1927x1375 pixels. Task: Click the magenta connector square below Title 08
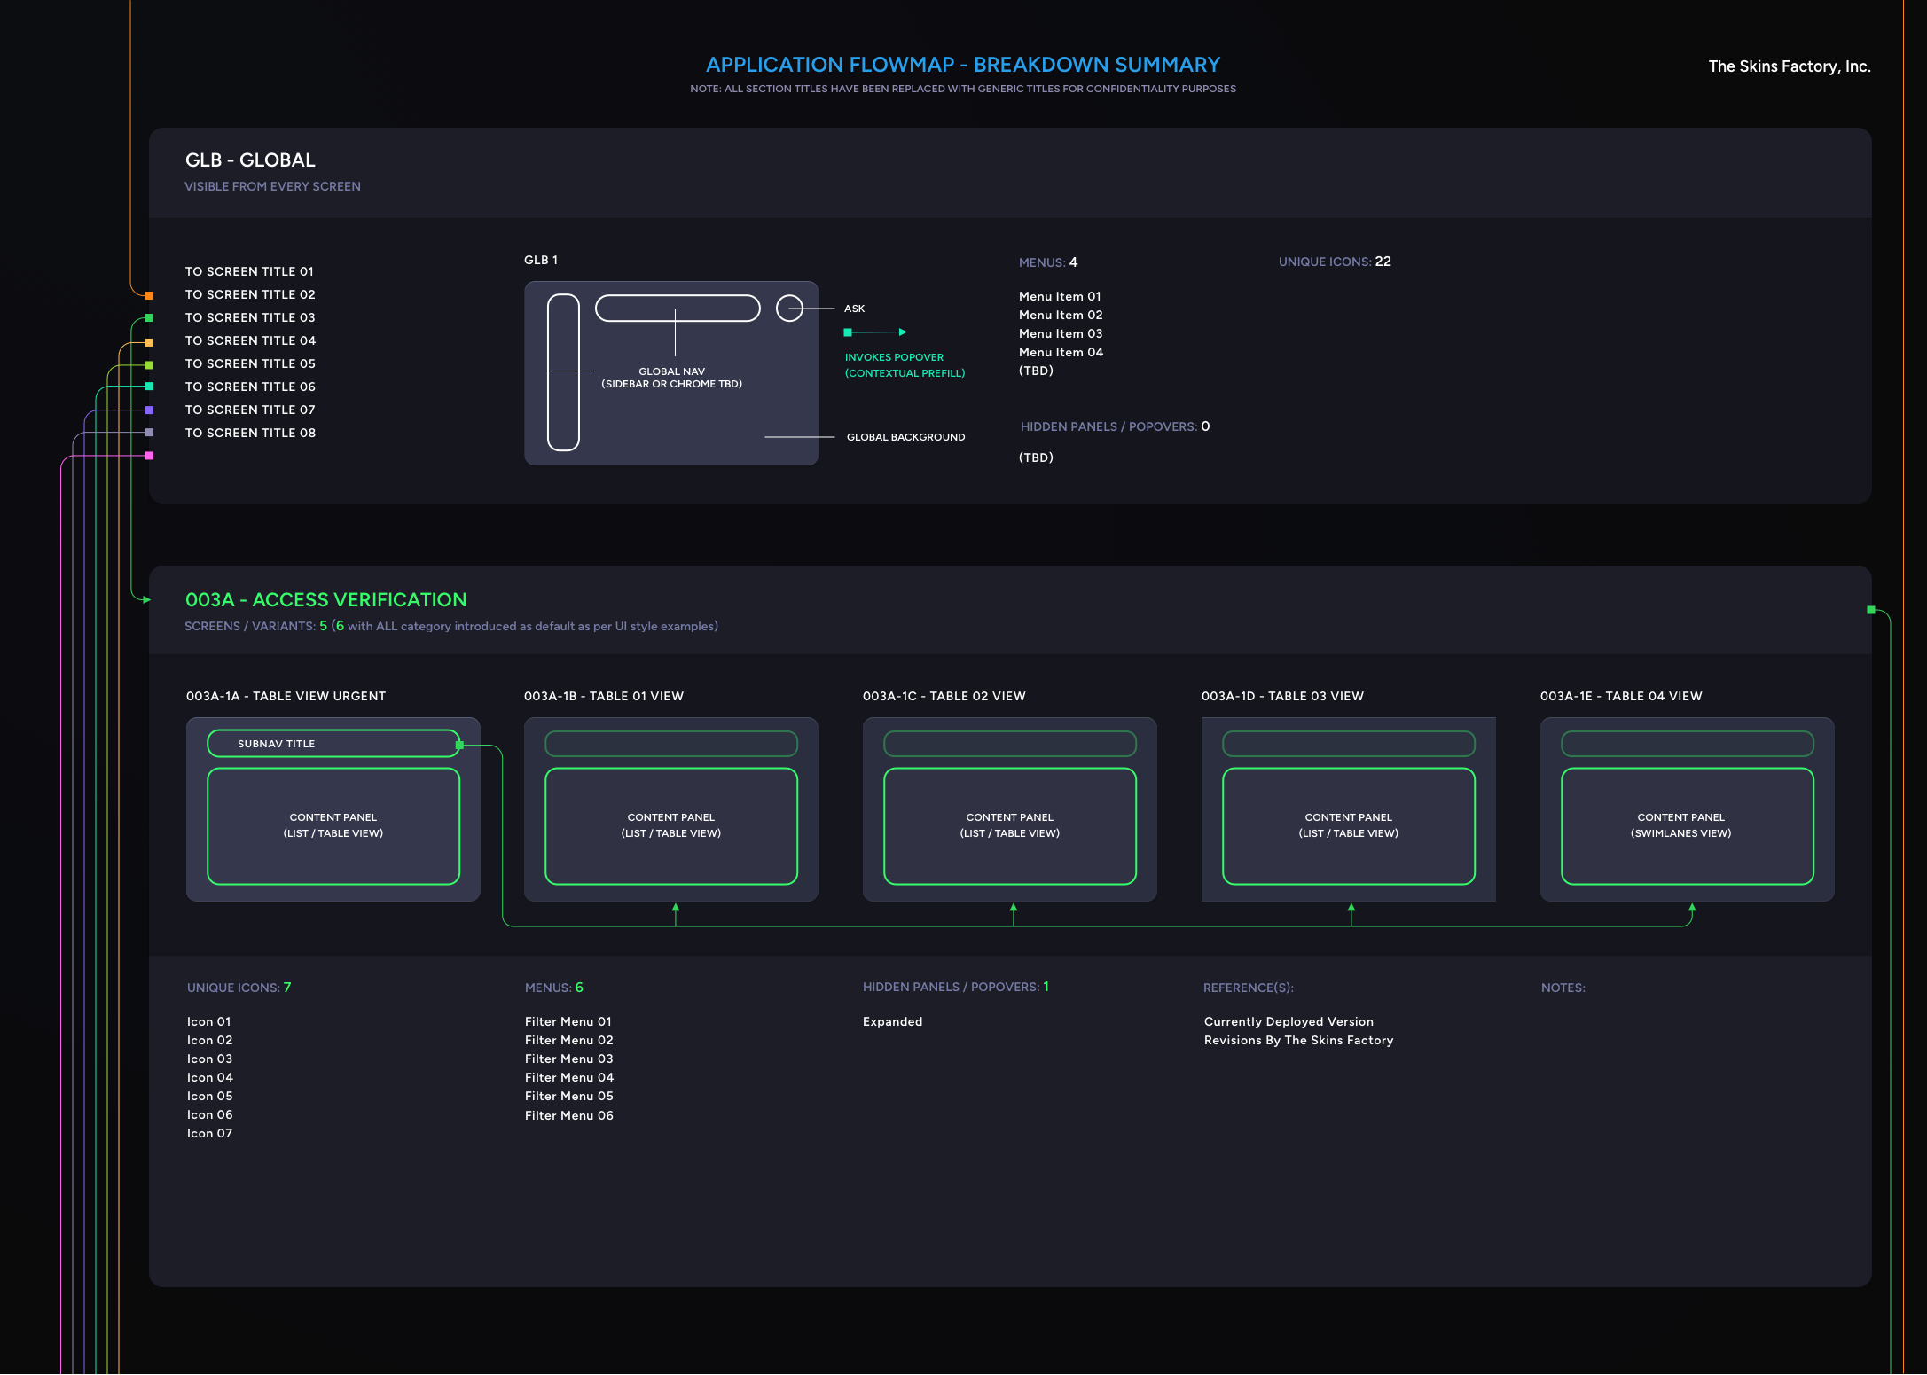coord(149,456)
